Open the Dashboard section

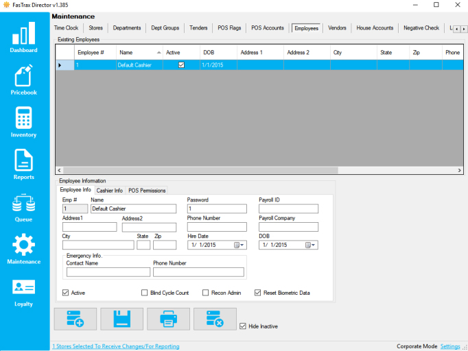pos(23,37)
